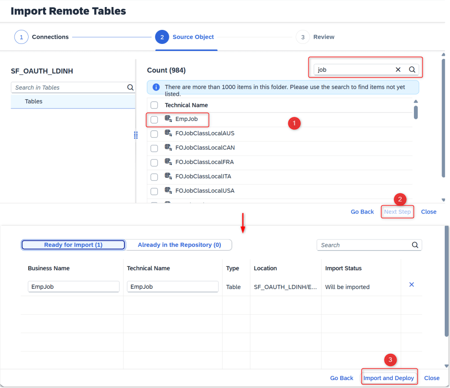Clear the 'job' search text with X icon
450x388 pixels.
(398, 69)
